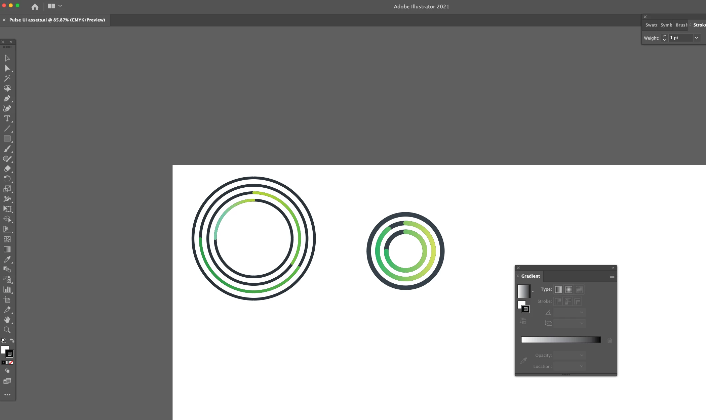
Task: Select the Pen tool
Action: point(7,98)
